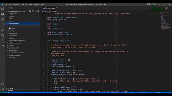Open the Extensions view in activity bar
The height and width of the screenshot is (96, 172).
click(x=3, y=9)
